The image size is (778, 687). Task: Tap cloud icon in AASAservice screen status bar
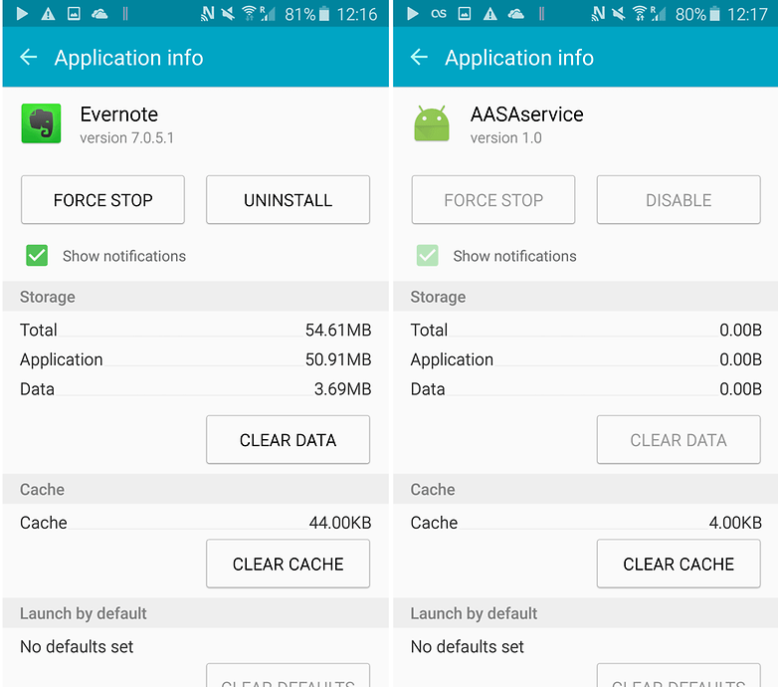516,14
